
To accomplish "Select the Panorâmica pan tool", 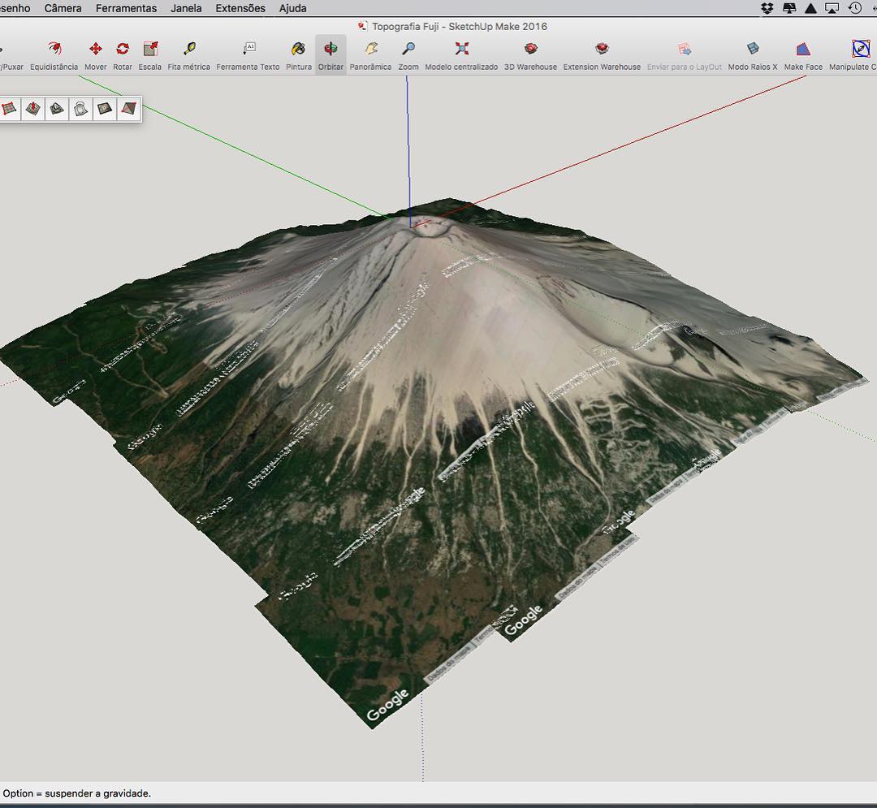I will tap(370, 50).
